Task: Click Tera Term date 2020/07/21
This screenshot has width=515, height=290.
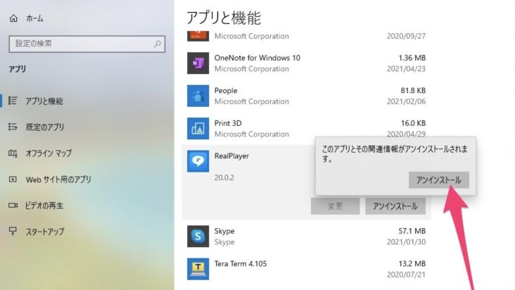Action: point(406,275)
